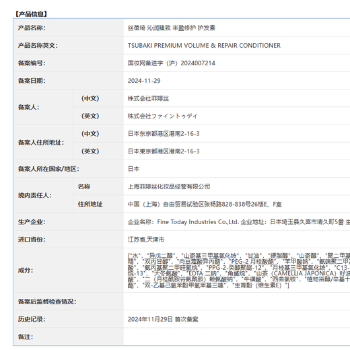This screenshot has height=350, width=350.
Task: Select the 备案人所在国家/地区 label
Action: pos(48,169)
